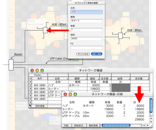Click the 6000 value in print window
The height and width of the screenshot is (130, 156).
pos(140,106)
